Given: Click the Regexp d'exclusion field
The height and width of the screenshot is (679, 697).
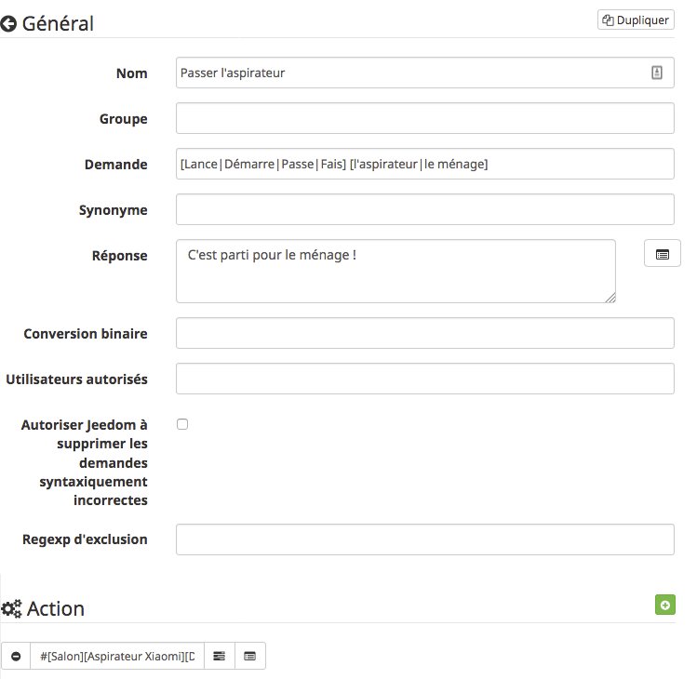Looking at the screenshot, I should [x=425, y=539].
